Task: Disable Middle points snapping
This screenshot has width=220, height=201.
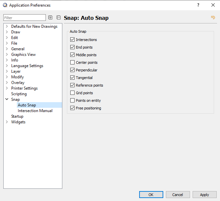Action: point(72,55)
